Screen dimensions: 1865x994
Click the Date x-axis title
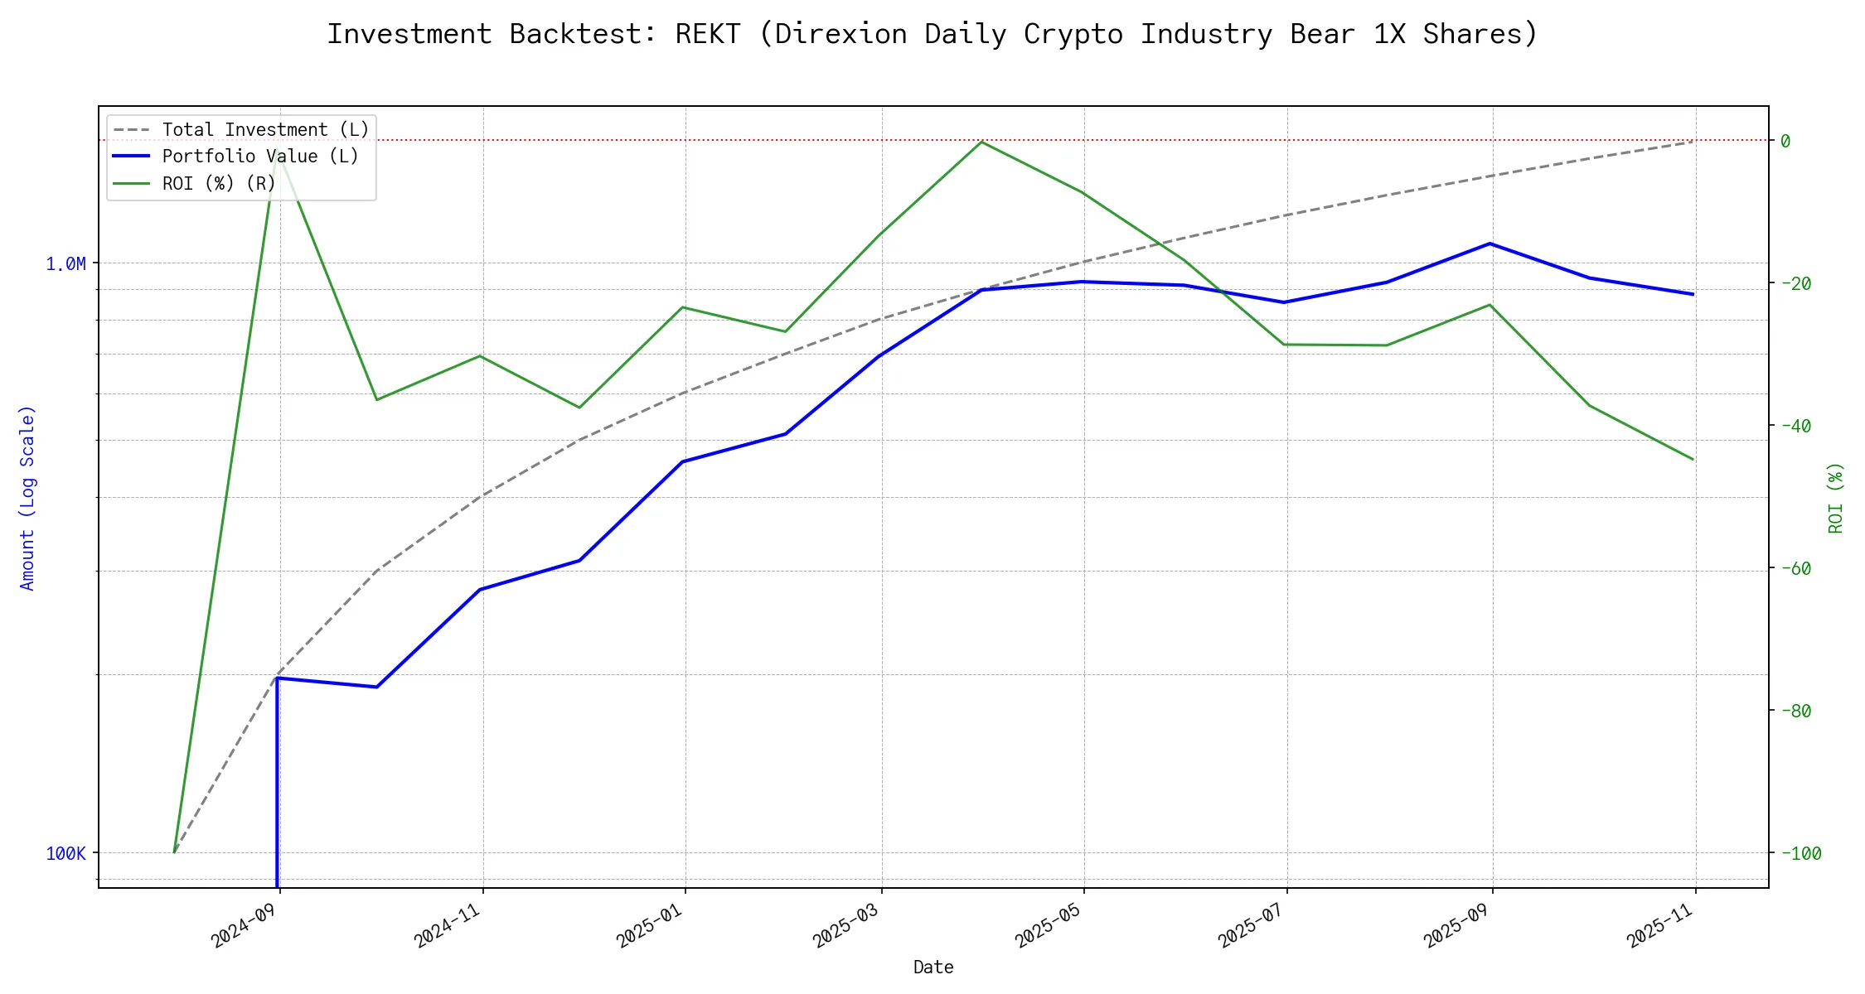coord(933,967)
